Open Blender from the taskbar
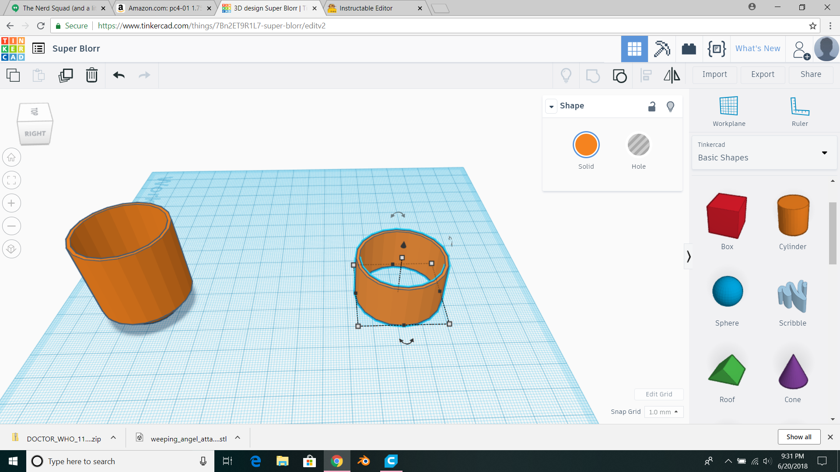Screen dimensions: 840x472 coord(364,461)
